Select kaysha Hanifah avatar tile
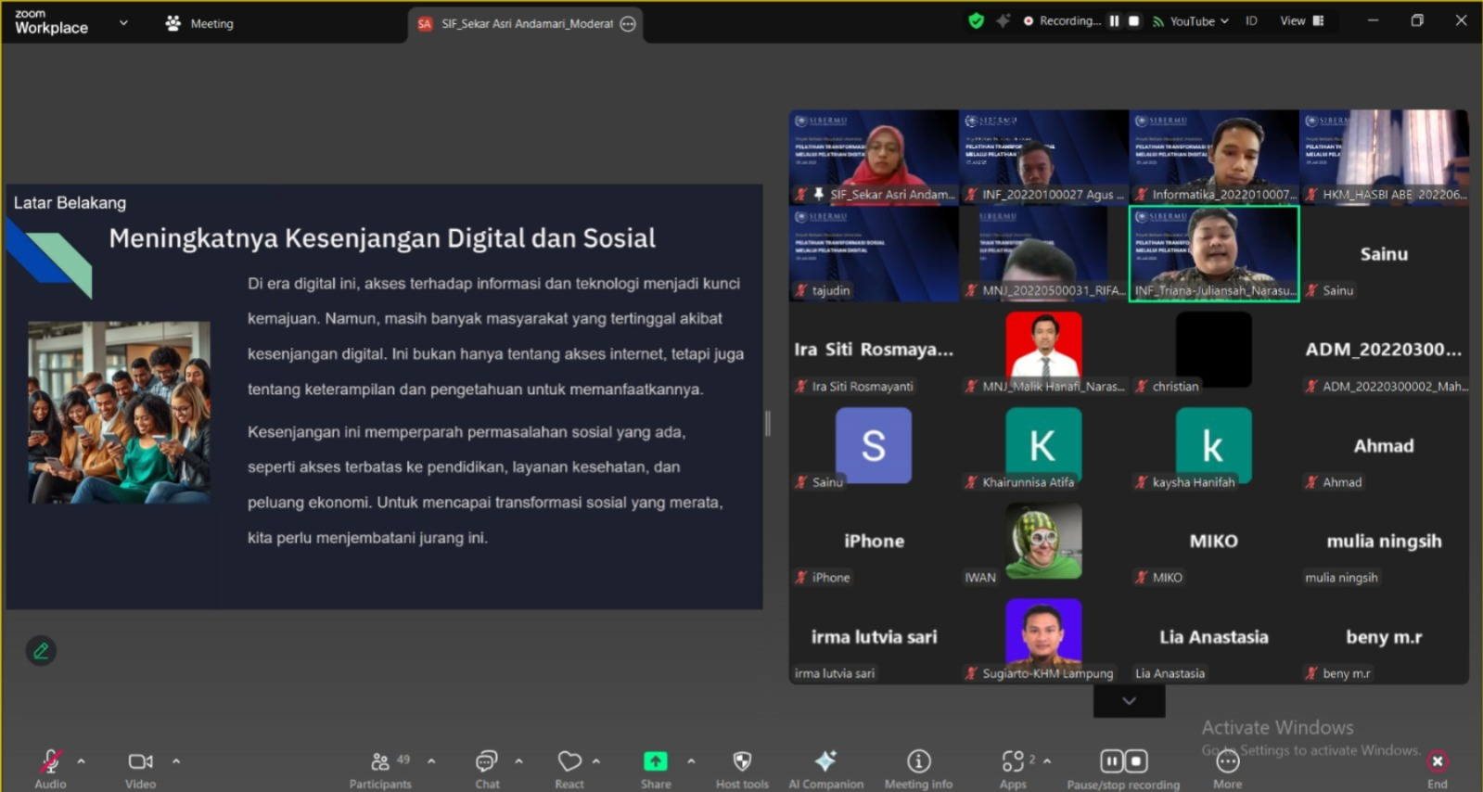1483x792 pixels. pos(1214,445)
